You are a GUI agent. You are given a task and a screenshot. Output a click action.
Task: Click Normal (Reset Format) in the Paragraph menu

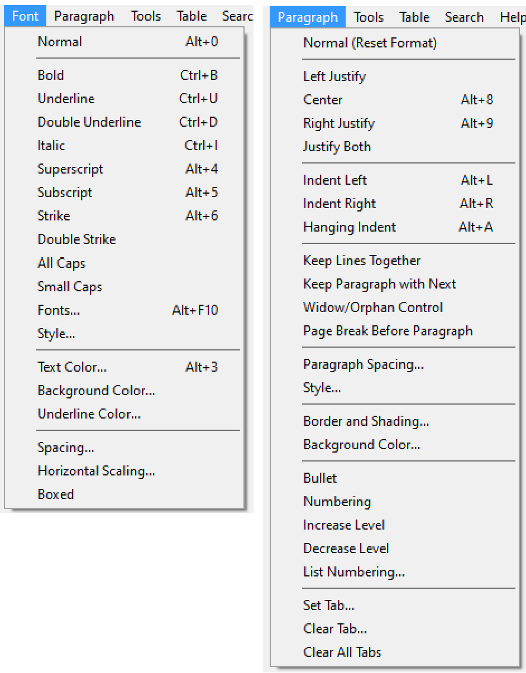(x=370, y=43)
